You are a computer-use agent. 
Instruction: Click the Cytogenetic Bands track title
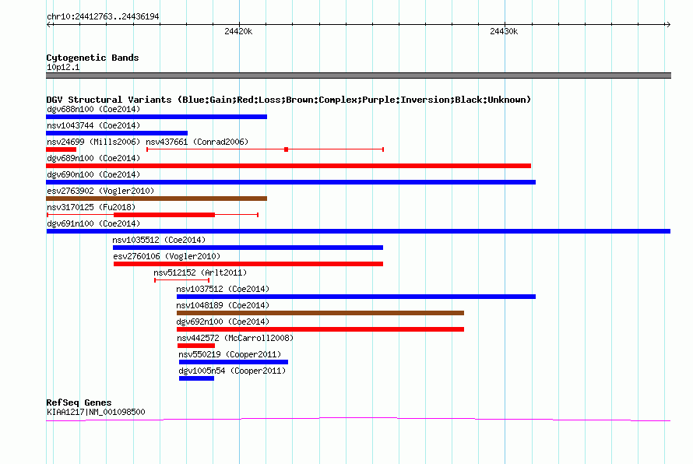coord(93,58)
